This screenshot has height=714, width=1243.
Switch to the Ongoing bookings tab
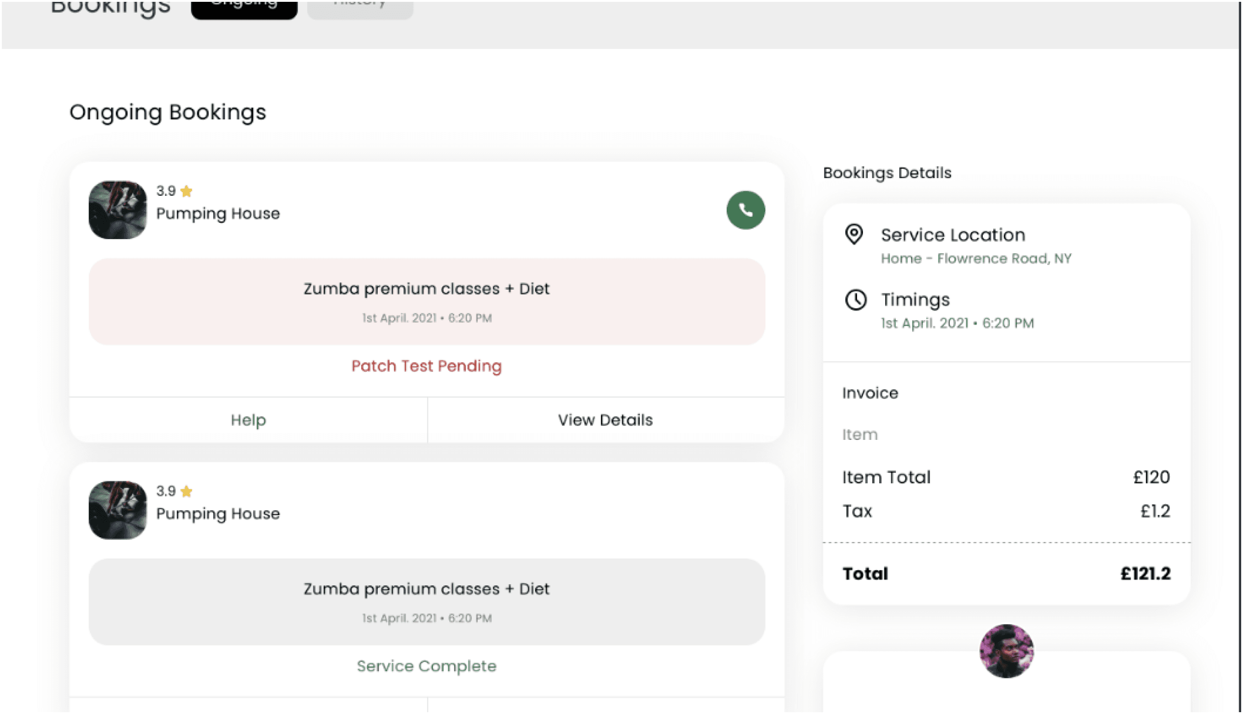244,9
